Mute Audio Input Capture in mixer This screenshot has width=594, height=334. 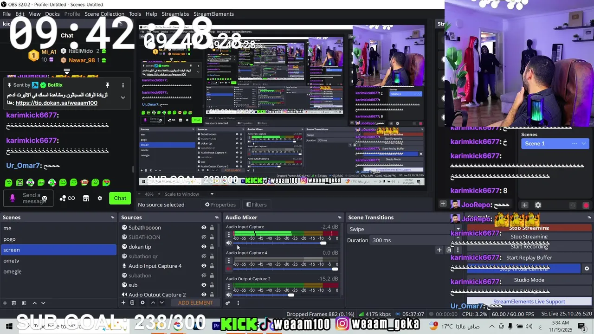coord(229,243)
